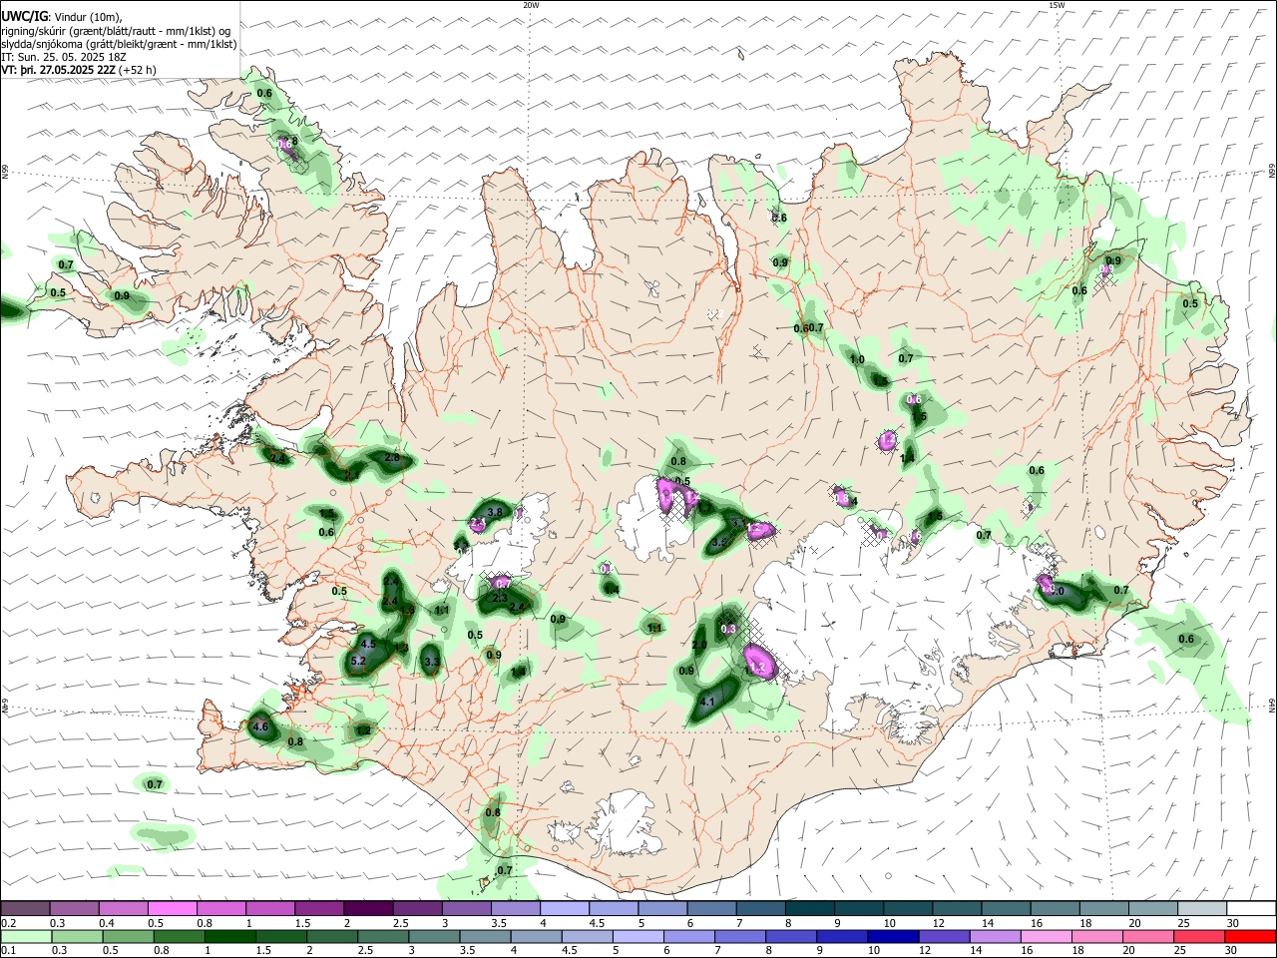Click the UWC/IG Vindur (10m) title text
The width and height of the screenshot is (1277, 958).
pyautogui.click(x=62, y=16)
